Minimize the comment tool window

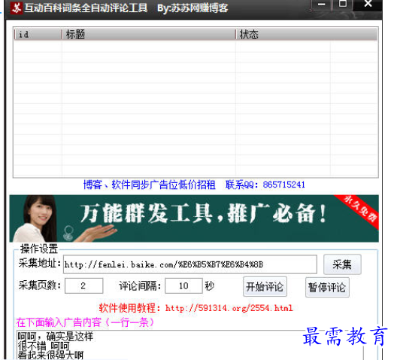coord(321,5)
